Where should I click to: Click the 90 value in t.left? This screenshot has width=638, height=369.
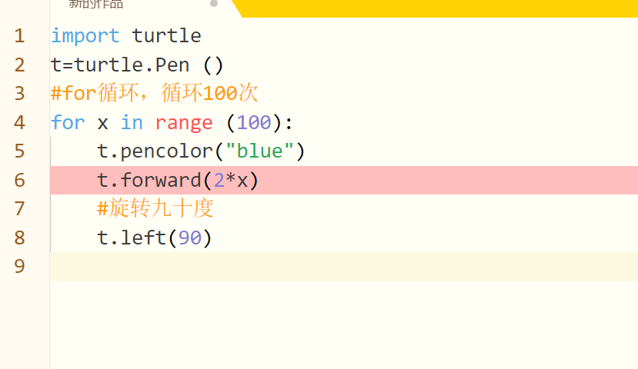[x=190, y=238]
